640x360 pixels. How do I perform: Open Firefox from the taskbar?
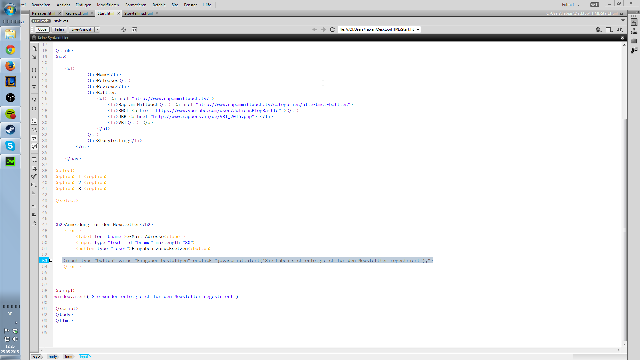[x=10, y=66]
